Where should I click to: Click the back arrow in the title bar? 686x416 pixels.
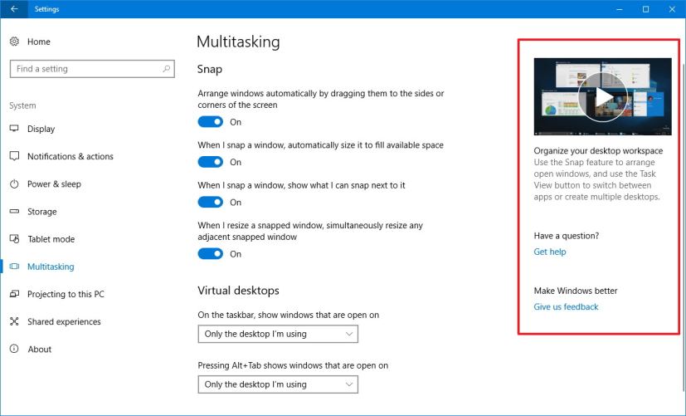tap(14, 9)
